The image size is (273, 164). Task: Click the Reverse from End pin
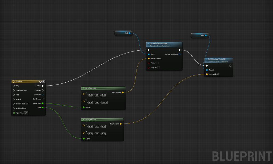[x=14, y=104]
